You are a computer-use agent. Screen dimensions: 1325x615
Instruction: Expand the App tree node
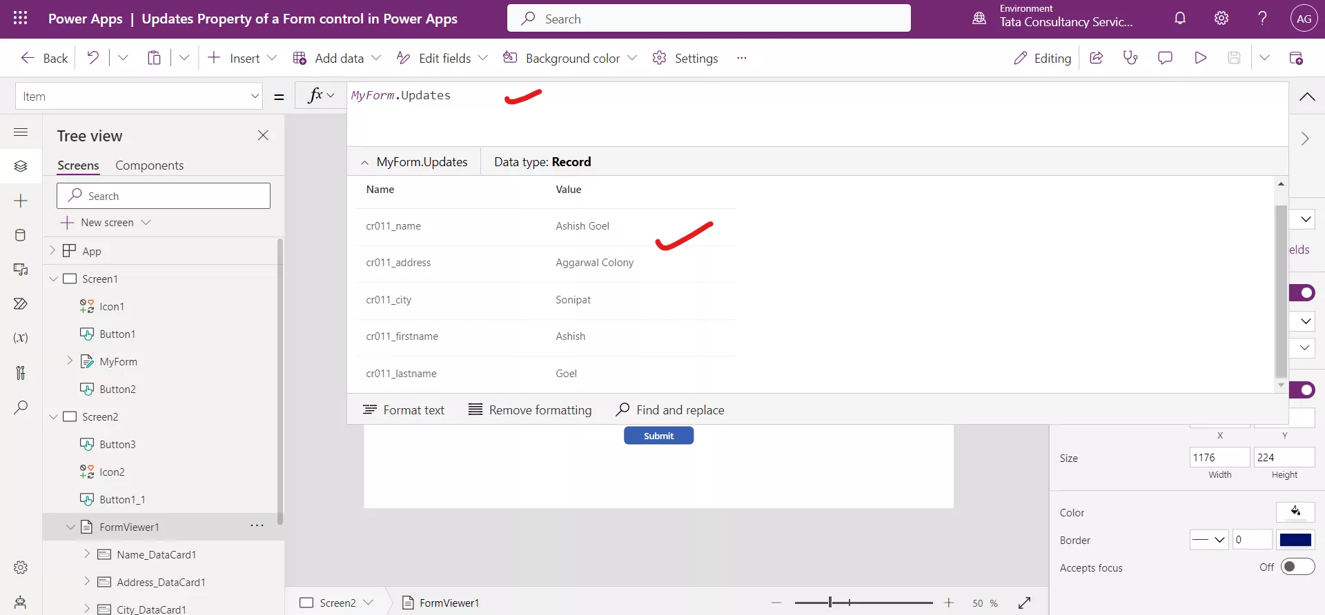[52, 251]
